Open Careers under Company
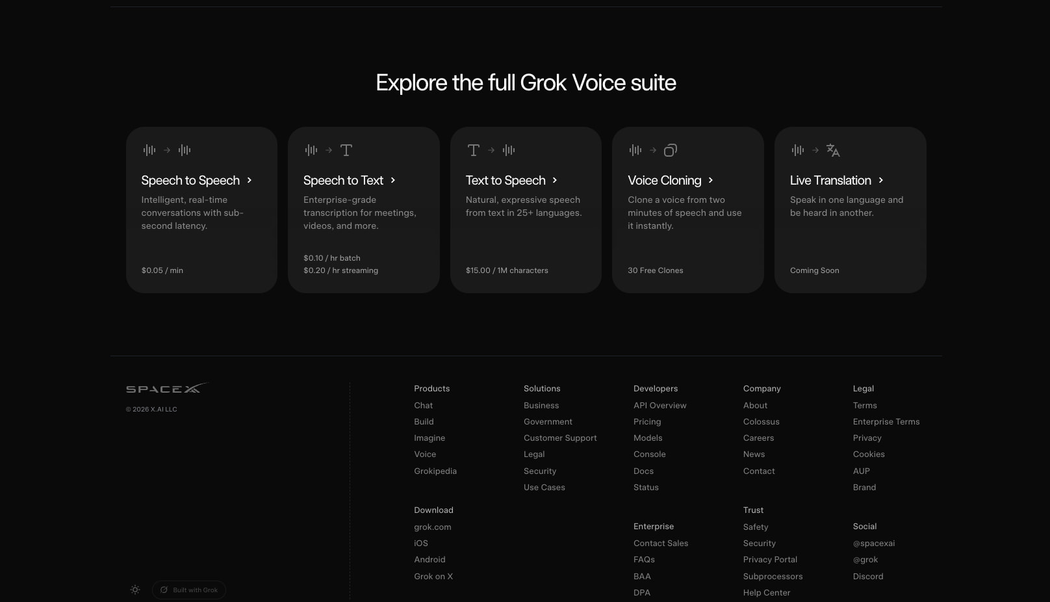Screen dimensions: 1050x602 click(x=758, y=438)
